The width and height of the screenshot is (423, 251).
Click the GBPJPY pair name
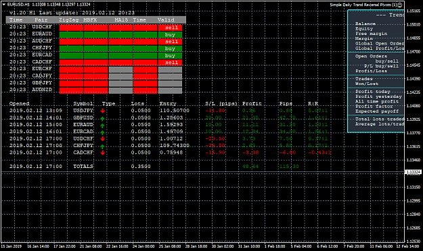[x=42, y=83]
